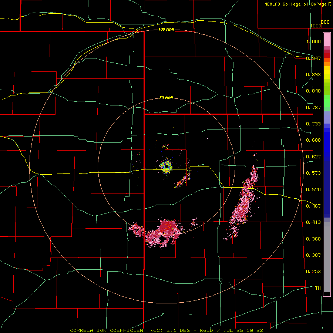Click the green-yellow clutter ring at the radar site
The width and height of the screenshot is (333, 333).
coord(166,166)
